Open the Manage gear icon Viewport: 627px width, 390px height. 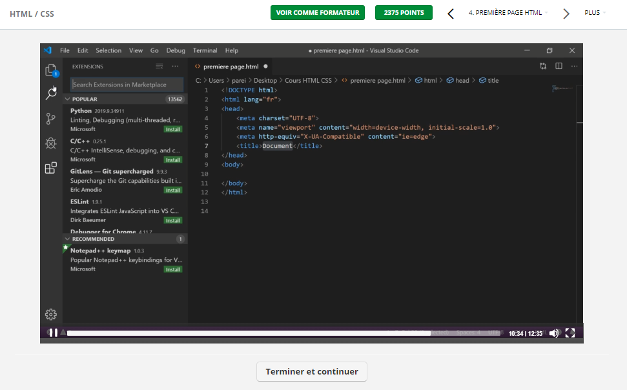click(51, 314)
